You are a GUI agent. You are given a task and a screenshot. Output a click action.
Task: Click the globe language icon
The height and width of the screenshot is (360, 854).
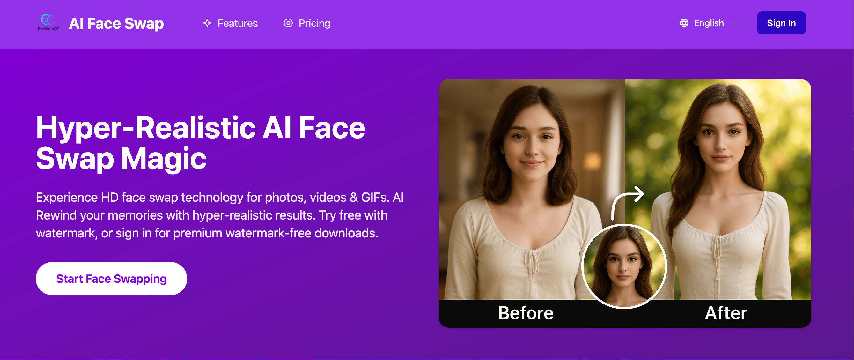coord(684,23)
